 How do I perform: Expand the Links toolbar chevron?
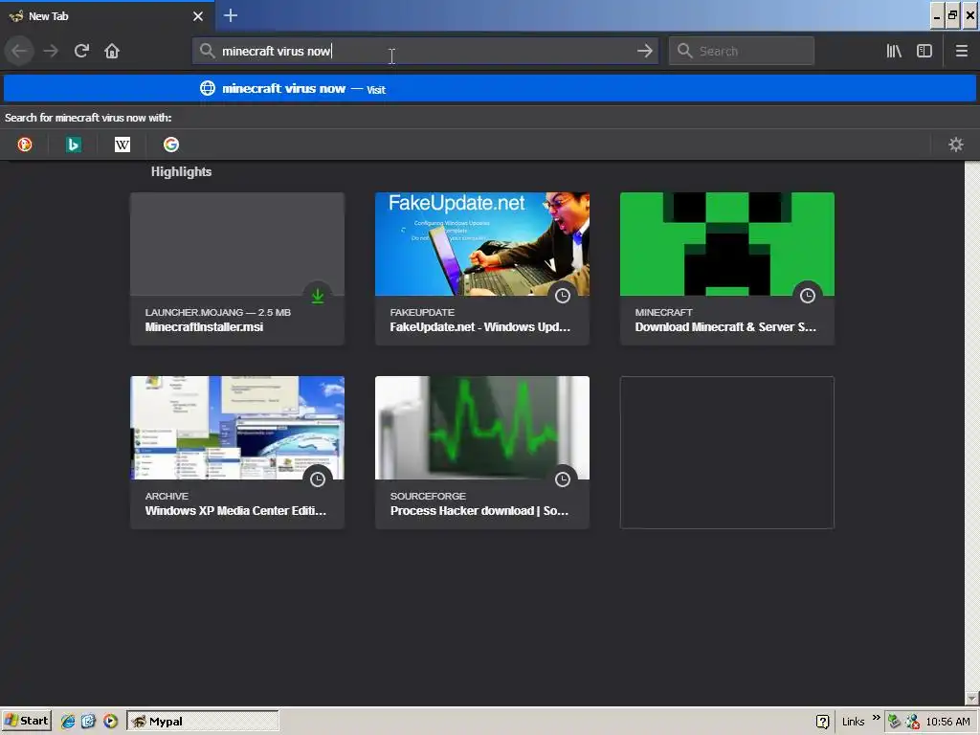click(877, 717)
